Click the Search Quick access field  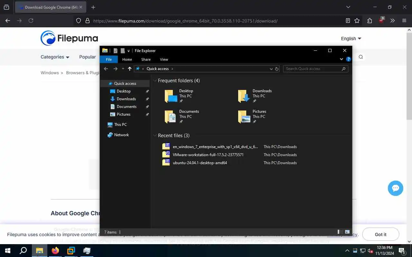pos(315,69)
